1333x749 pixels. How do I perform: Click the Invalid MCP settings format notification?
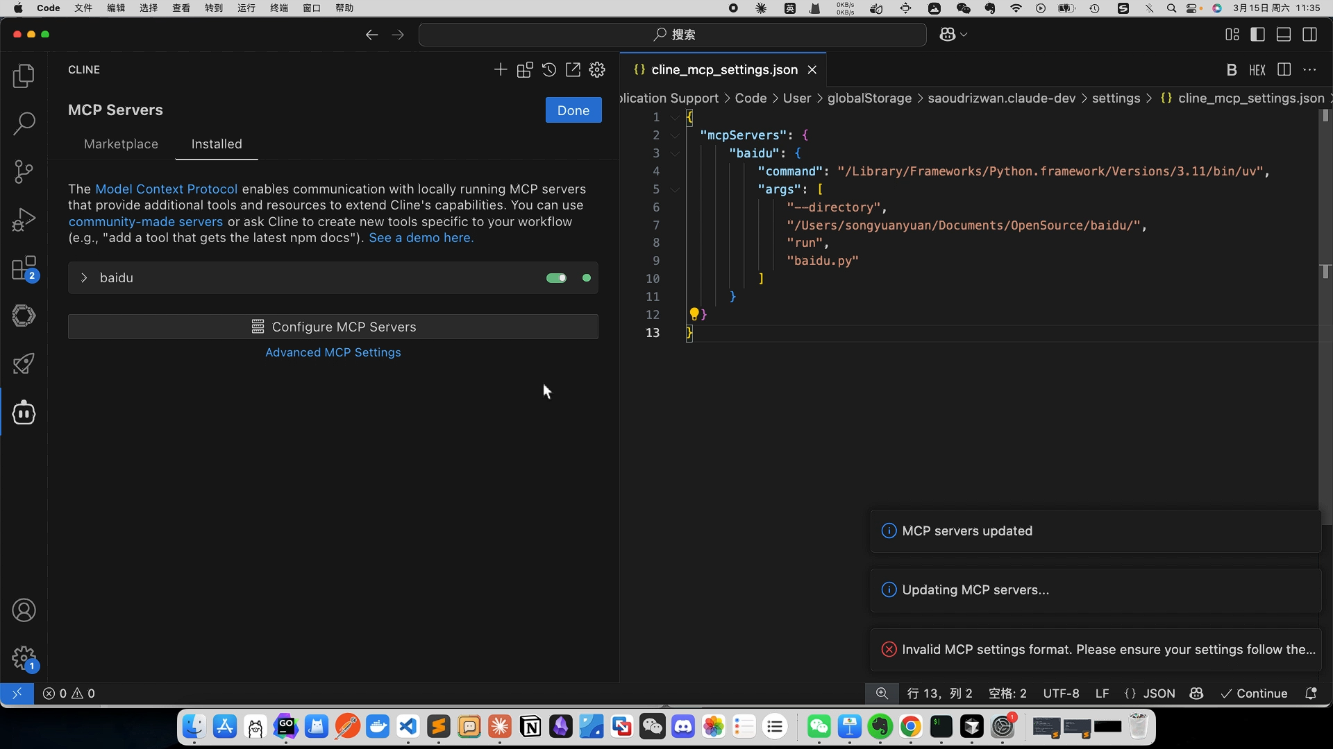click(1096, 650)
